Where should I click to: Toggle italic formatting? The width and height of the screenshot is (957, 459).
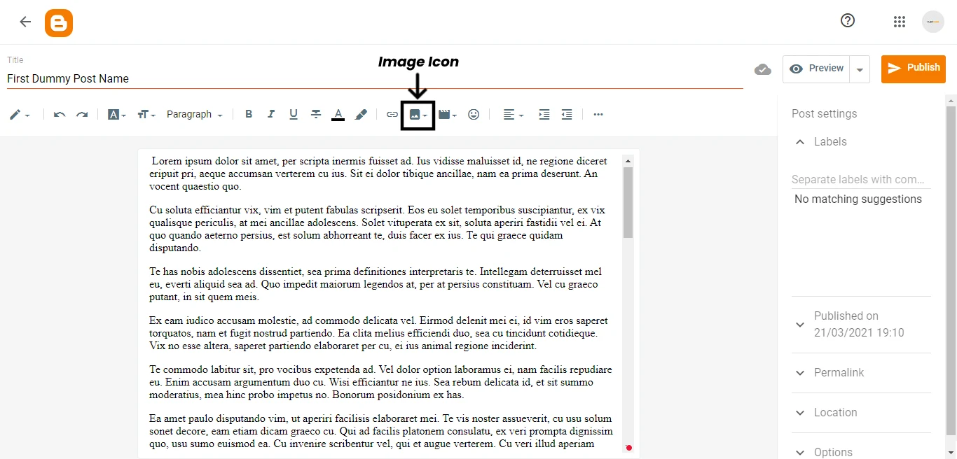click(271, 114)
